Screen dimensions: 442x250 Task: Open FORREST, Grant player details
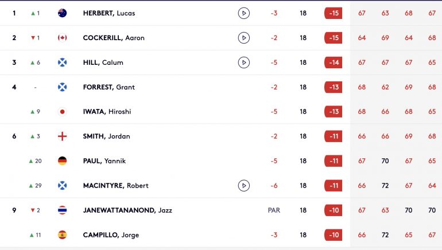[x=109, y=87]
